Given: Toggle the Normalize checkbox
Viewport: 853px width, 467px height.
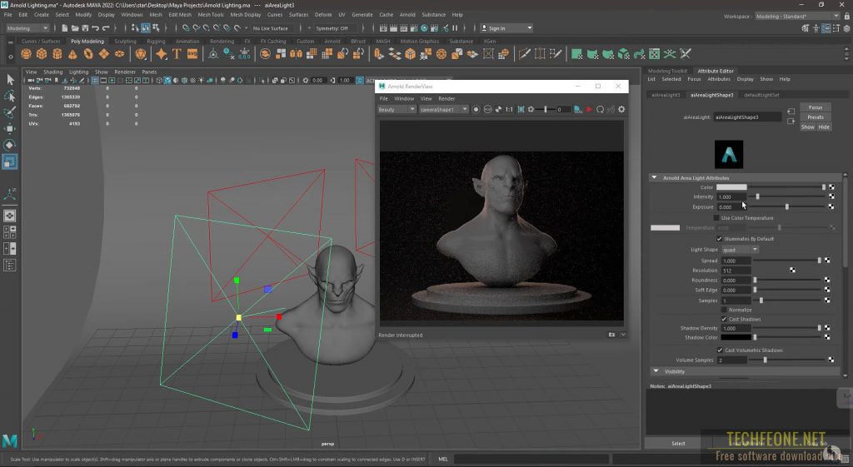Looking at the screenshot, I should (x=724, y=310).
